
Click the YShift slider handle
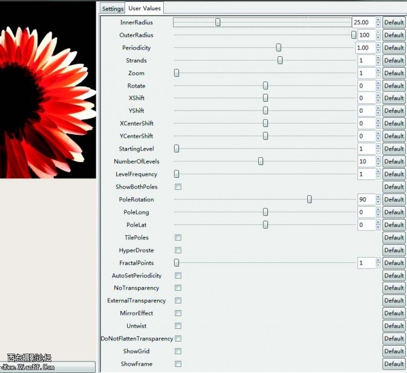[x=265, y=111]
